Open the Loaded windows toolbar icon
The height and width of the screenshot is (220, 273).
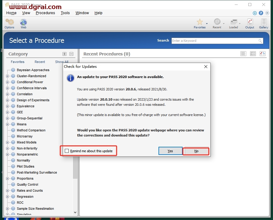pos(234,22)
